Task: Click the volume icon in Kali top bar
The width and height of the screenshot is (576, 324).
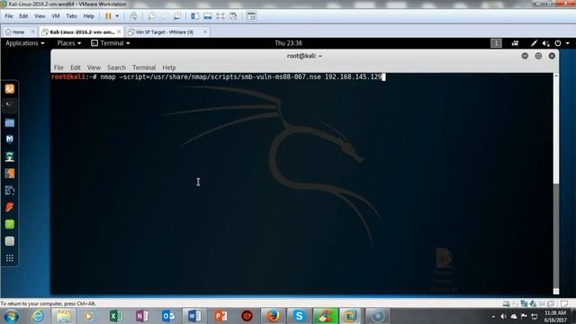Action: [546, 43]
